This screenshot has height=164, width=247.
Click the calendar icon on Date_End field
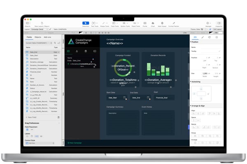(x=148, y=98)
